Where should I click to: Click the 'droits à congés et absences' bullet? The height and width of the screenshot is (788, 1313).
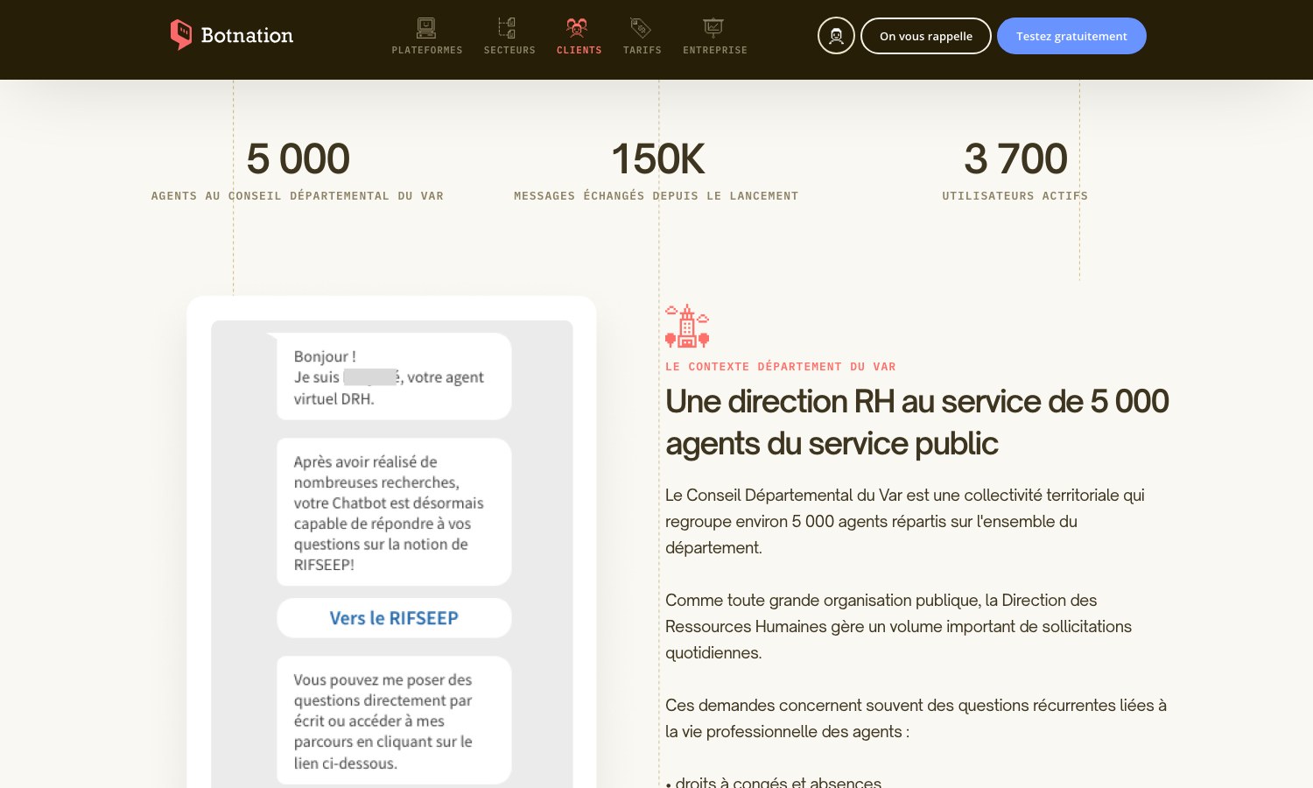[774, 782]
